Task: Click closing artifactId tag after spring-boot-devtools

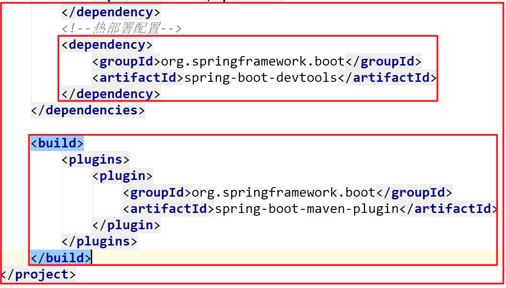Action: pos(387,77)
